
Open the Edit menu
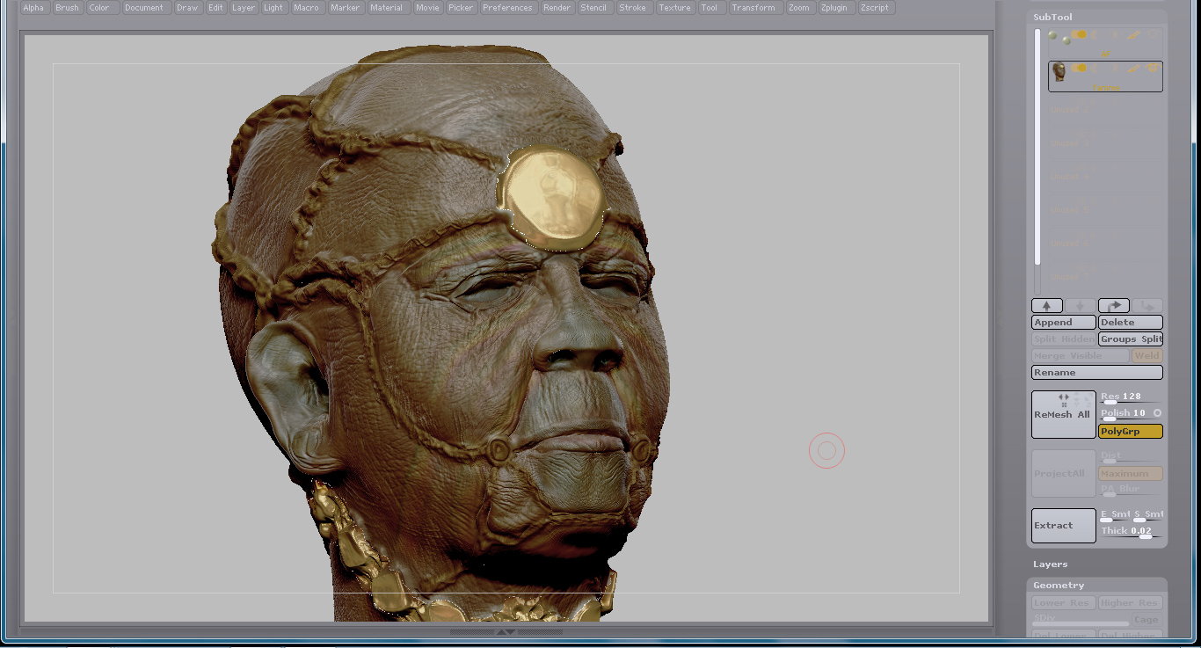point(215,8)
